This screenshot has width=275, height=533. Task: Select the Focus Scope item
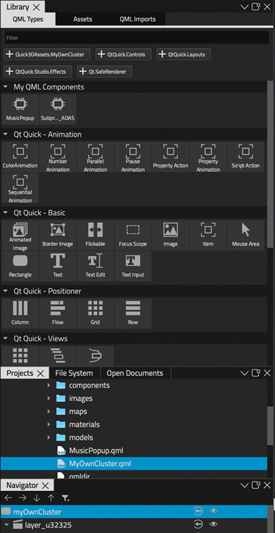[x=133, y=235]
